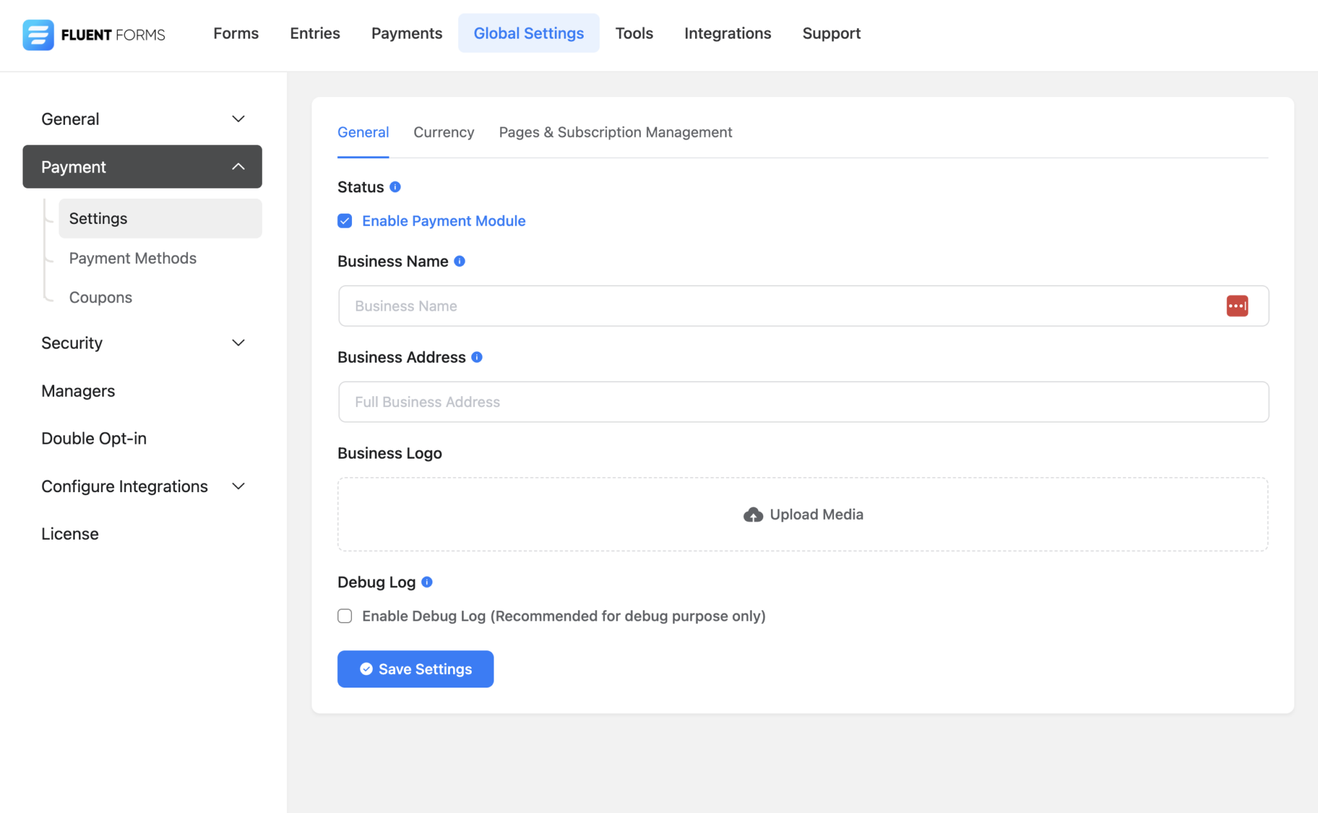Collapse the Payment sidebar section chevron
This screenshot has height=813, width=1318.
(x=238, y=167)
